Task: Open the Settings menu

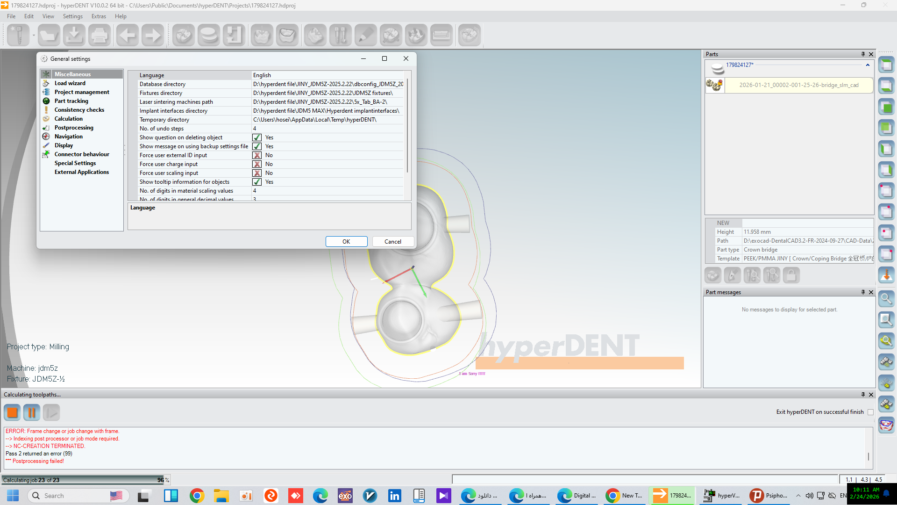Action: (x=73, y=16)
